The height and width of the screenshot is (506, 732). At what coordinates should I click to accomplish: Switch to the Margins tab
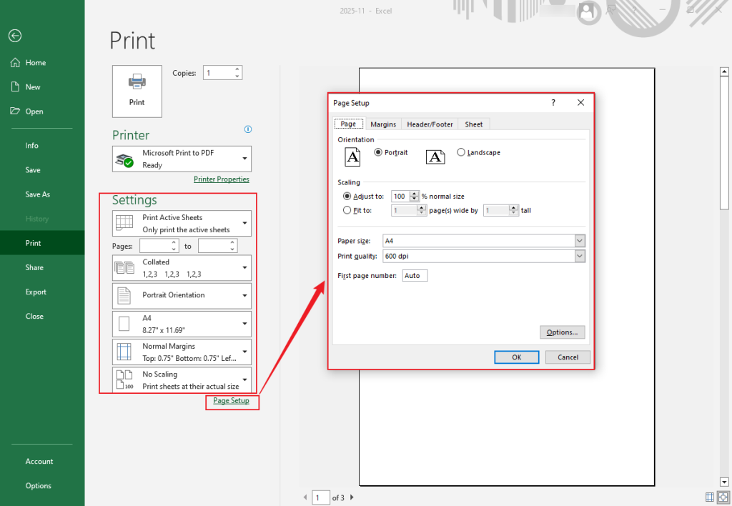[x=383, y=124]
